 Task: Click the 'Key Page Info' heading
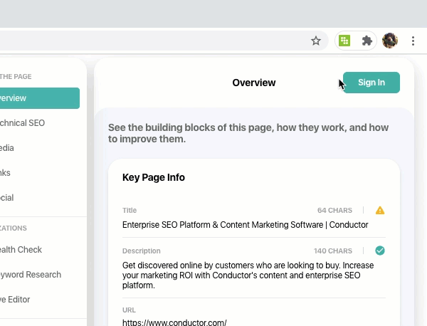(154, 177)
